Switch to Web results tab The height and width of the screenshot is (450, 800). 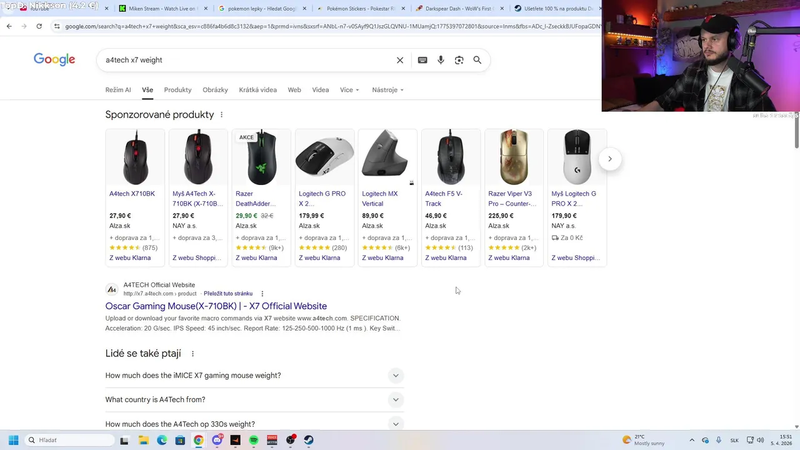pos(294,90)
